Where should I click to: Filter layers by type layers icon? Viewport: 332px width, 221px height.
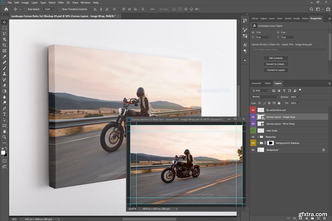pos(284,91)
